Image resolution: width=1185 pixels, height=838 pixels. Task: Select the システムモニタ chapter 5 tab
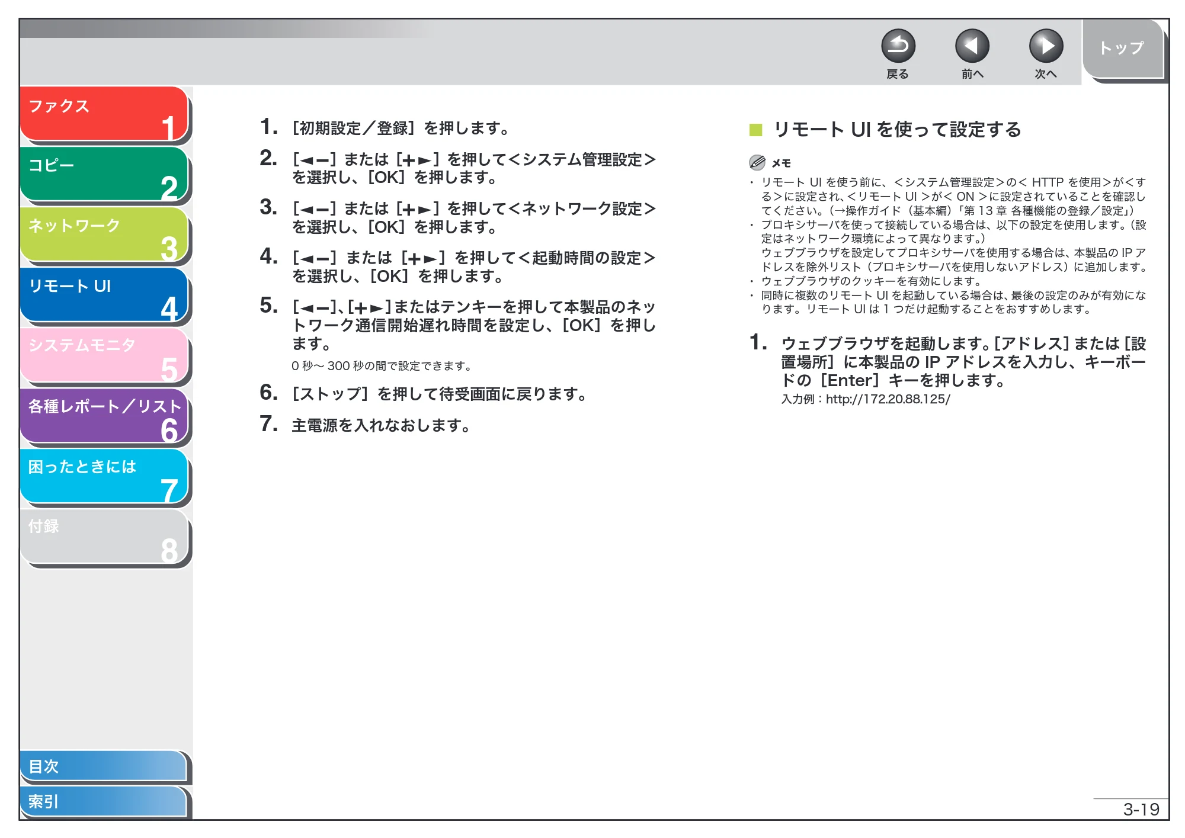click(104, 355)
